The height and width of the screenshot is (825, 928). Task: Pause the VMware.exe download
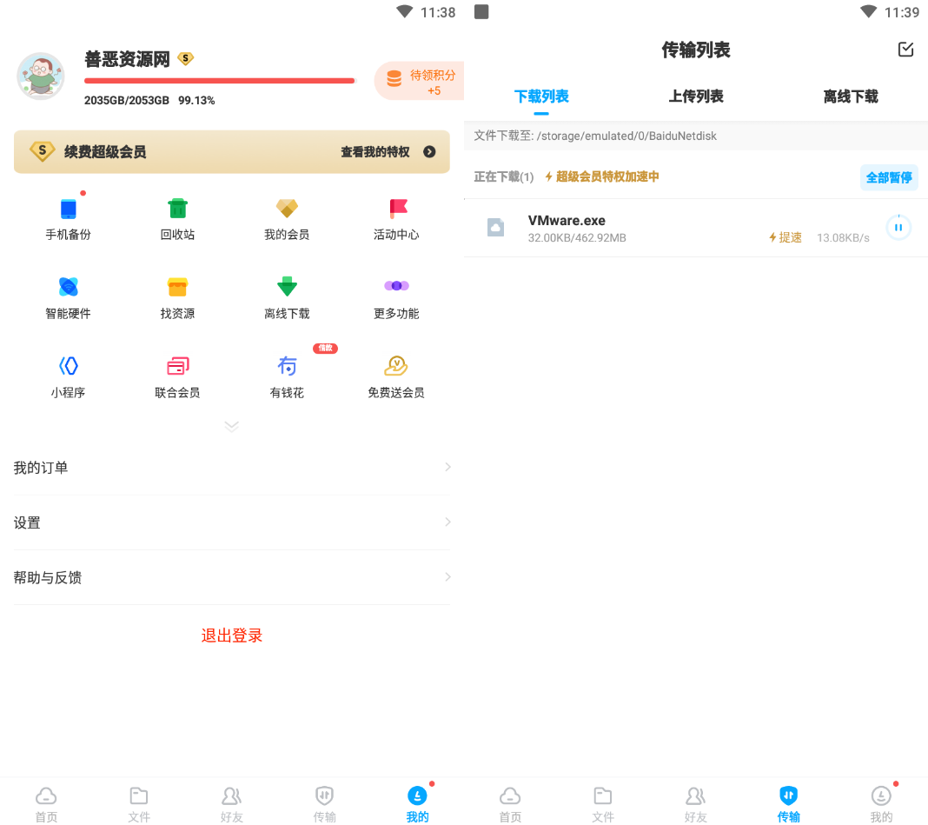[898, 228]
